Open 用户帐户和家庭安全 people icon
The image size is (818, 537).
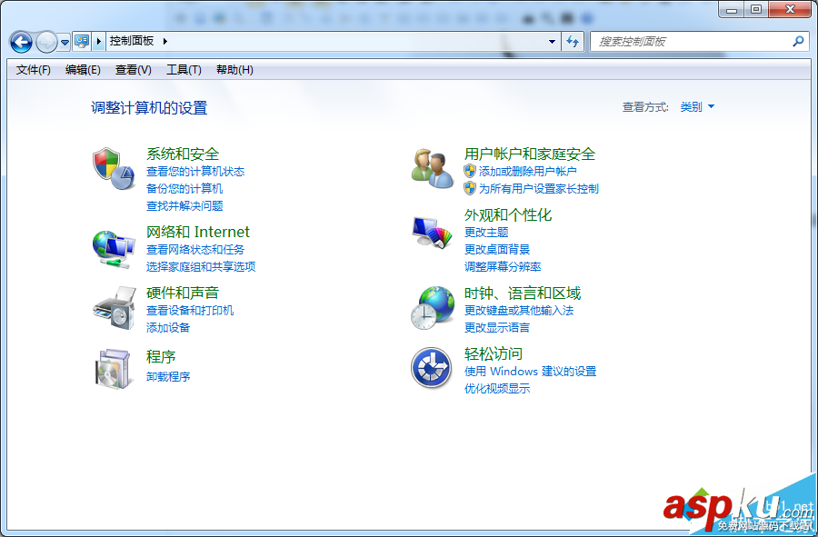431,167
